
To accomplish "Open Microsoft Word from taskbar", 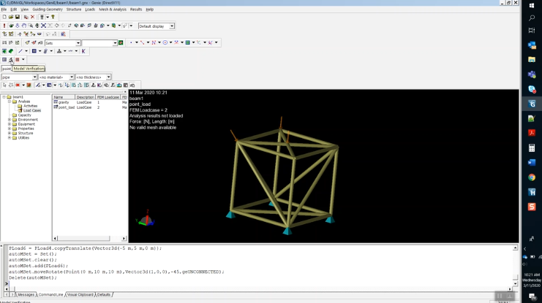I will pos(532,163).
